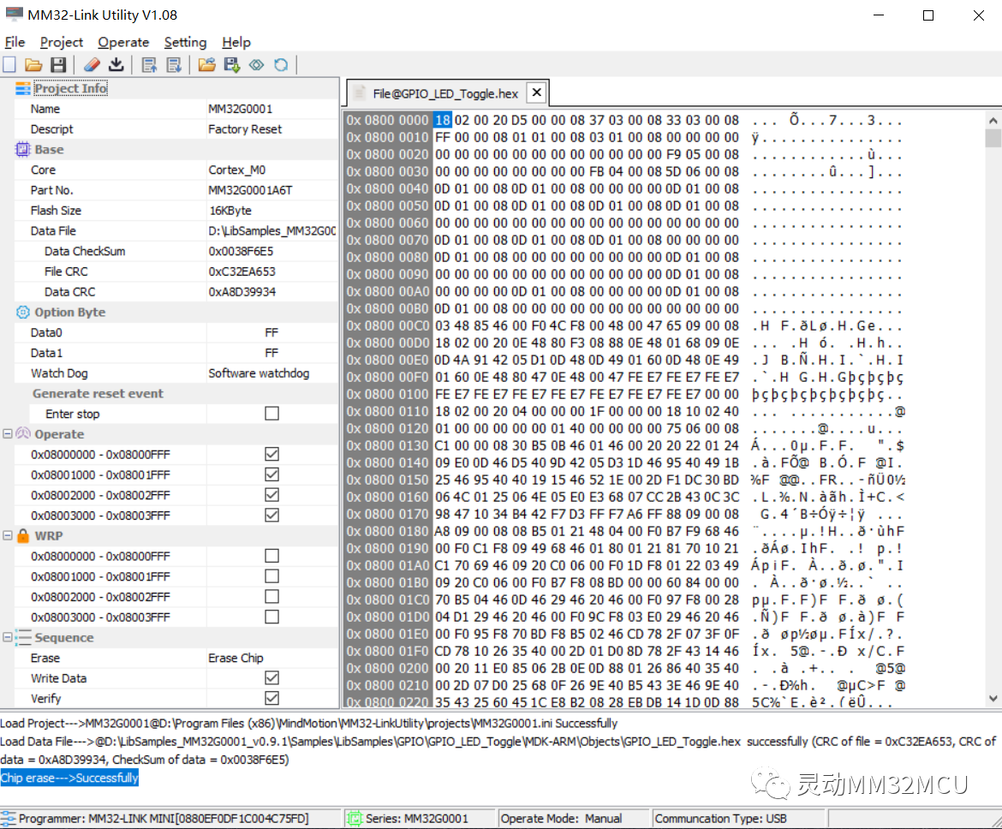Image resolution: width=1002 pixels, height=829 pixels.
Task: Click the WRP lock icon
Action: pos(23,535)
